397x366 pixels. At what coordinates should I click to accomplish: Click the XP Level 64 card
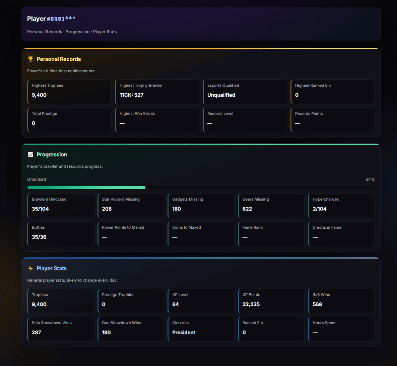pyautogui.click(x=201, y=301)
